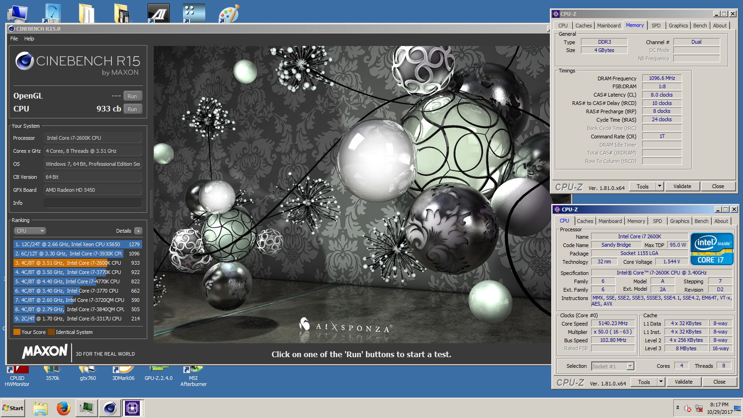
Task: Launch the GPU-Z.2.4.0 desktop shortcut
Action: coord(158,374)
